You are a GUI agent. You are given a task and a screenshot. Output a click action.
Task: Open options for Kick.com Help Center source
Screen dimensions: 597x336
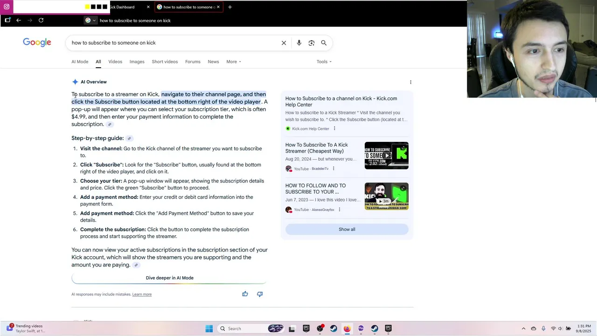click(x=334, y=129)
